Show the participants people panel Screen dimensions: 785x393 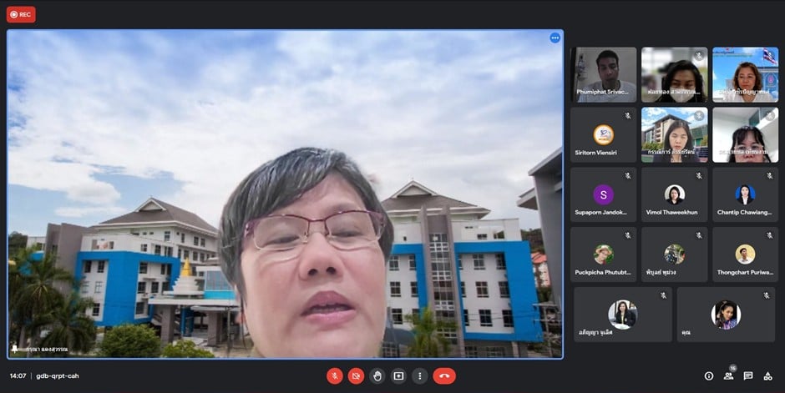(728, 375)
